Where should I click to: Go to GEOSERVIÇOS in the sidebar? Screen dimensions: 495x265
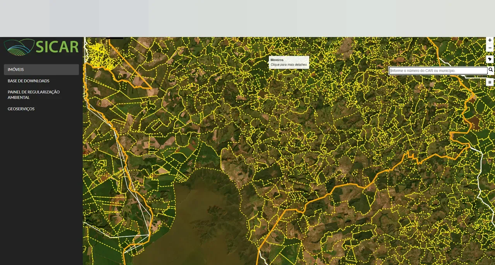(x=21, y=109)
